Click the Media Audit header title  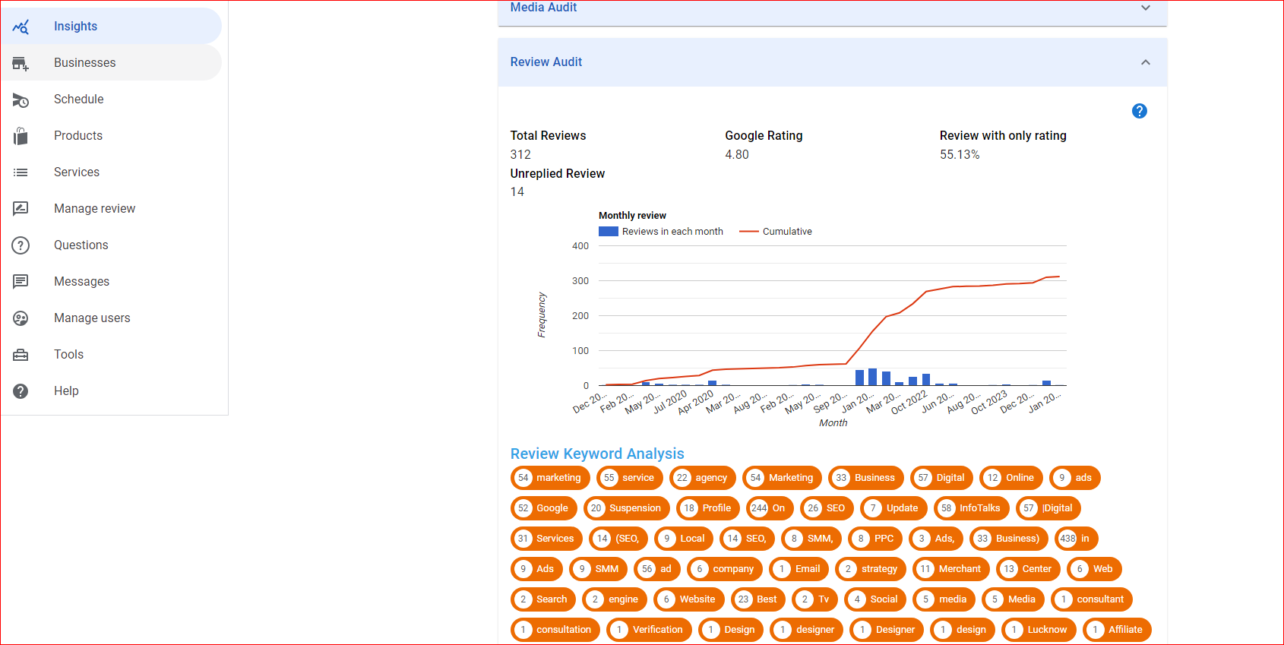pyautogui.click(x=544, y=8)
